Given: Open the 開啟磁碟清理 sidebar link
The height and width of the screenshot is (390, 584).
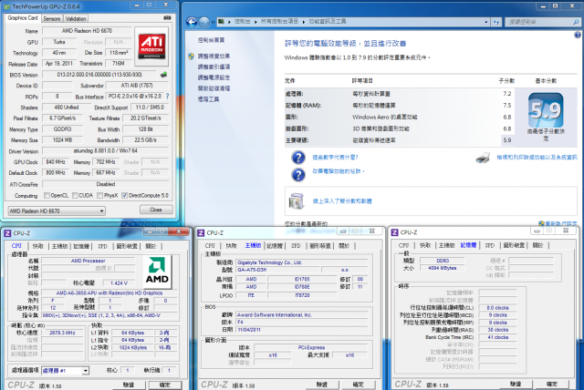Looking at the screenshot, I should tap(214, 88).
